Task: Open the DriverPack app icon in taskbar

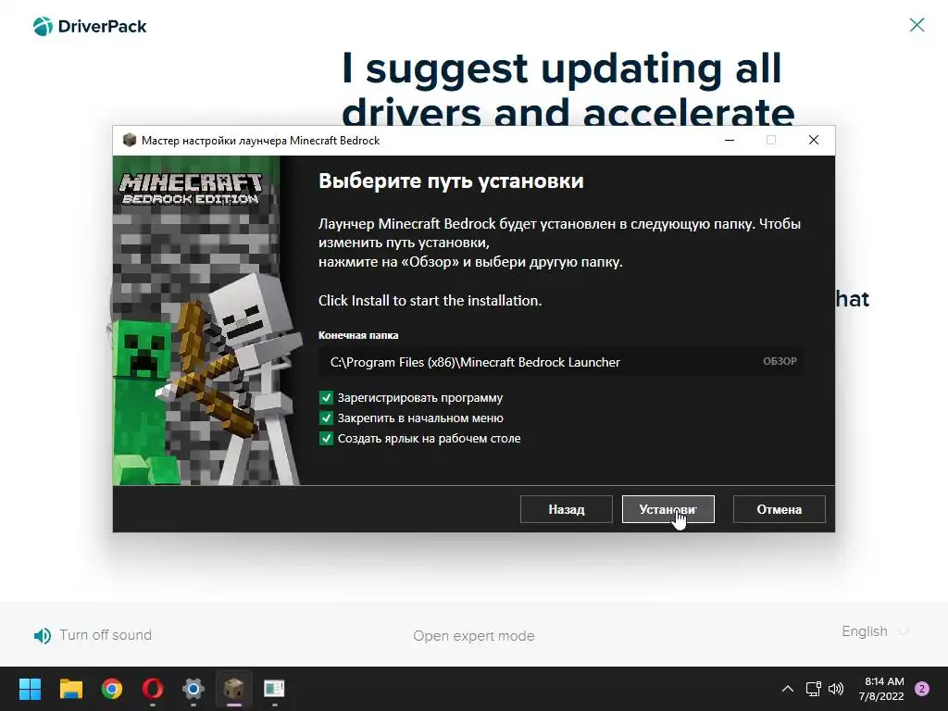Action: 274,689
